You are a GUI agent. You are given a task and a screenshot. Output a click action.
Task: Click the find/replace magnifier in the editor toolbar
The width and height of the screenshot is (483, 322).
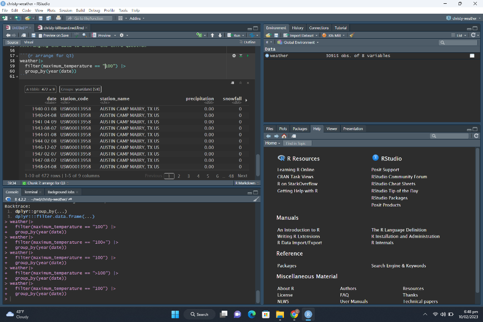(x=84, y=35)
